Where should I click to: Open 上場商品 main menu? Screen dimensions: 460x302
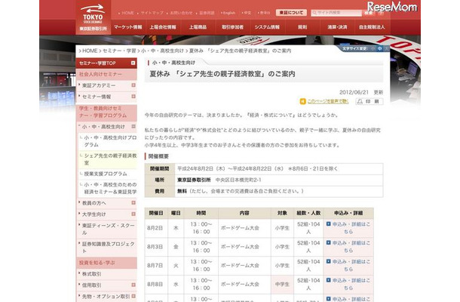(198, 27)
